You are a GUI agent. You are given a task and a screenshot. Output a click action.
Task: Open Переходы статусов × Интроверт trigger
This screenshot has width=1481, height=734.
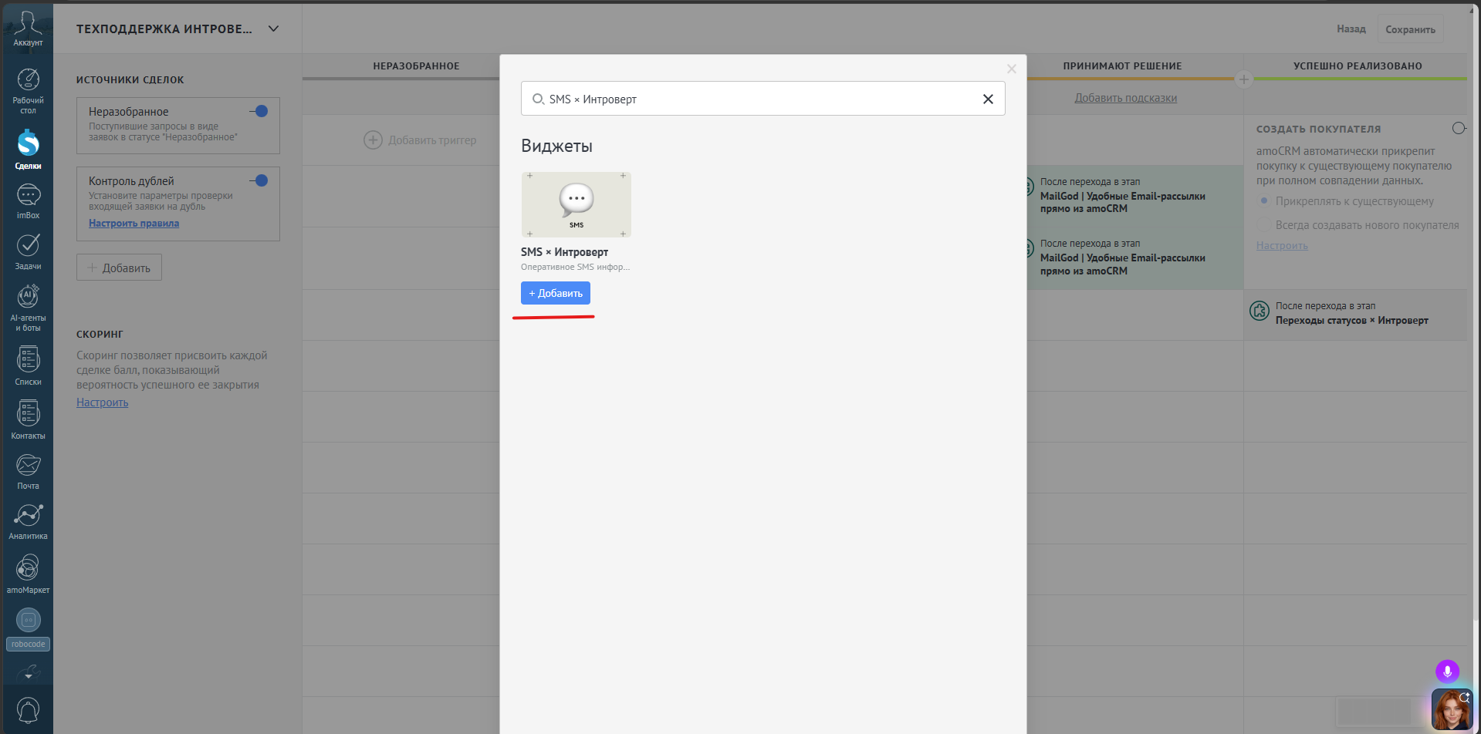[x=1354, y=313]
